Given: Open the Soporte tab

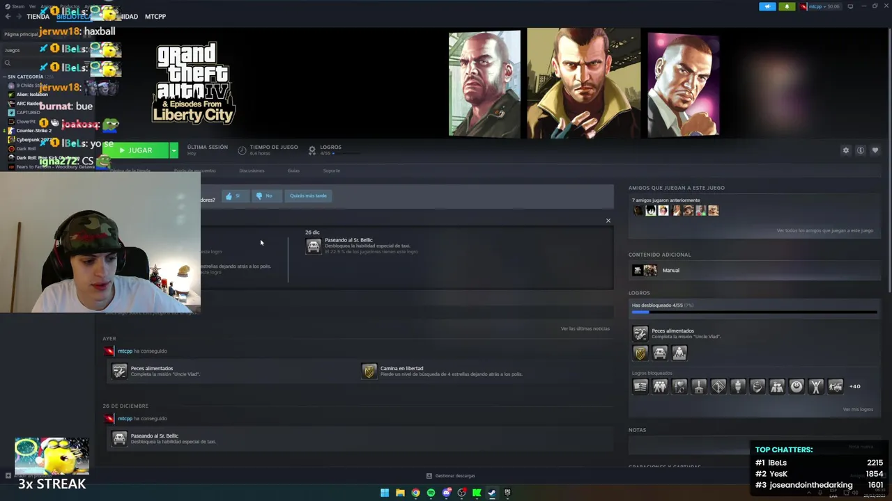Looking at the screenshot, I should click(x=332, y=170).
